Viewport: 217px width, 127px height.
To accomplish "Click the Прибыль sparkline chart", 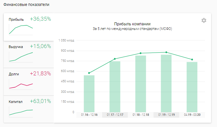I will pos(21,30).
